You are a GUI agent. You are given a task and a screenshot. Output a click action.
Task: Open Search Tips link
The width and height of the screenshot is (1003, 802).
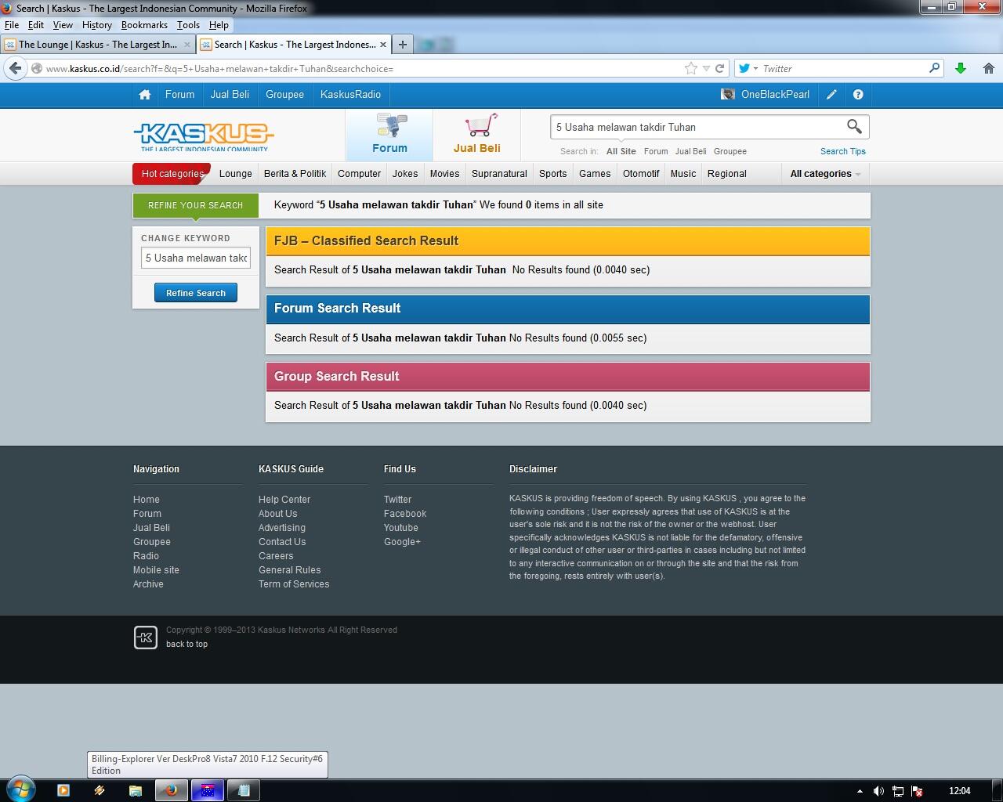click(x=843, y=151)
